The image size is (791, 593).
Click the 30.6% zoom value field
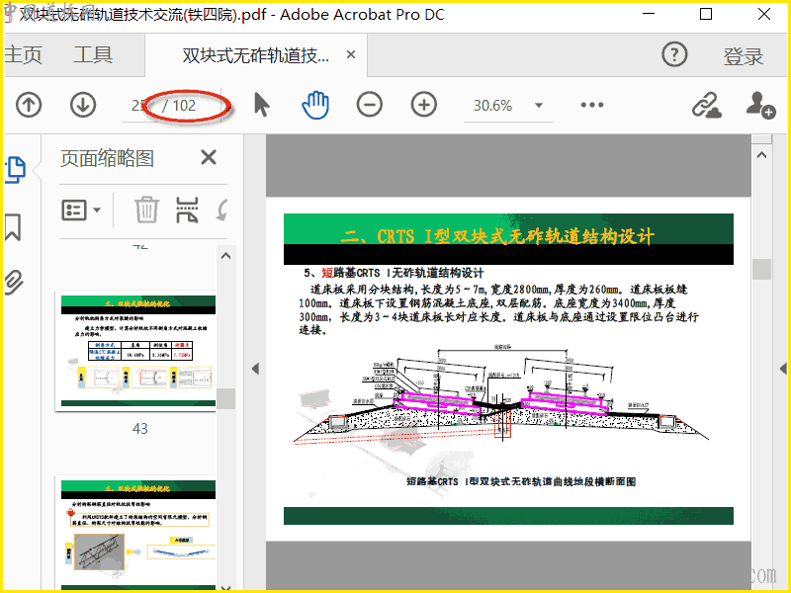[492, 106]
